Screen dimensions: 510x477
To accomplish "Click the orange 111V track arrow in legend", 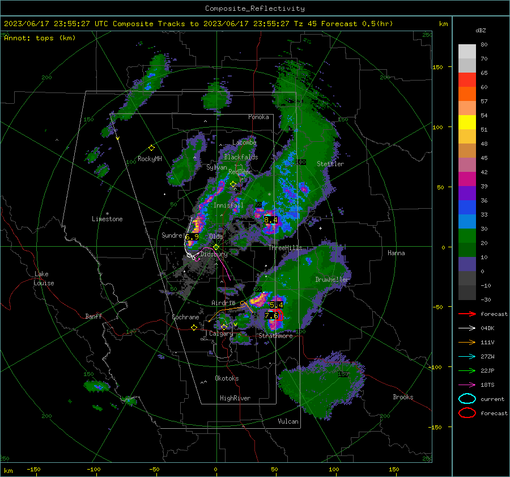I will tap(467, 342).
